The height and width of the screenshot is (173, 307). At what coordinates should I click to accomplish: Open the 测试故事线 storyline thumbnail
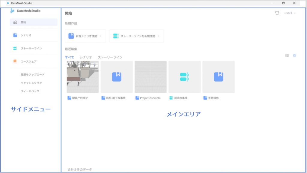pyautogui.click(x=184, y=77)
